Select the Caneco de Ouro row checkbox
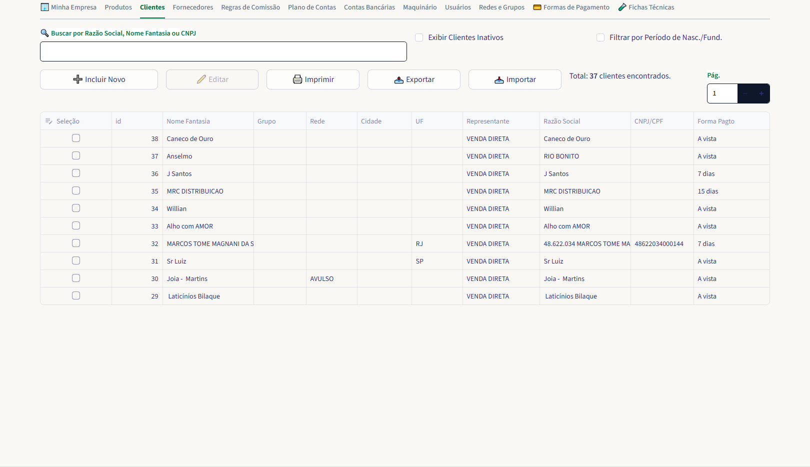 76,138
